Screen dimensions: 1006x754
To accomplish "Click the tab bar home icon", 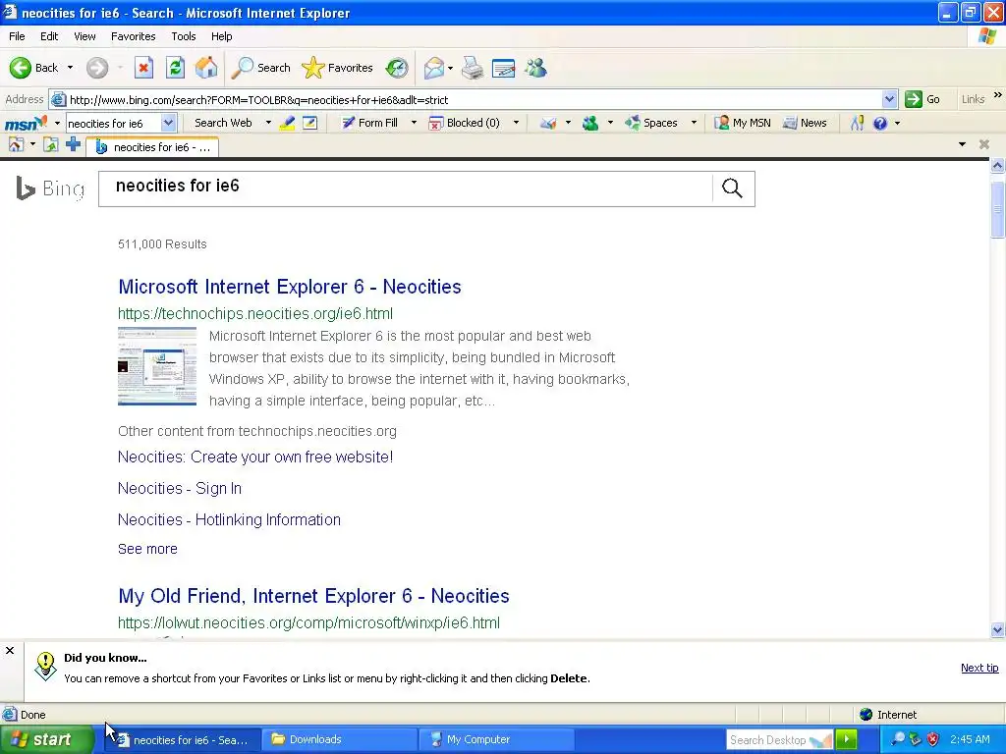I will tap(16, 145).
